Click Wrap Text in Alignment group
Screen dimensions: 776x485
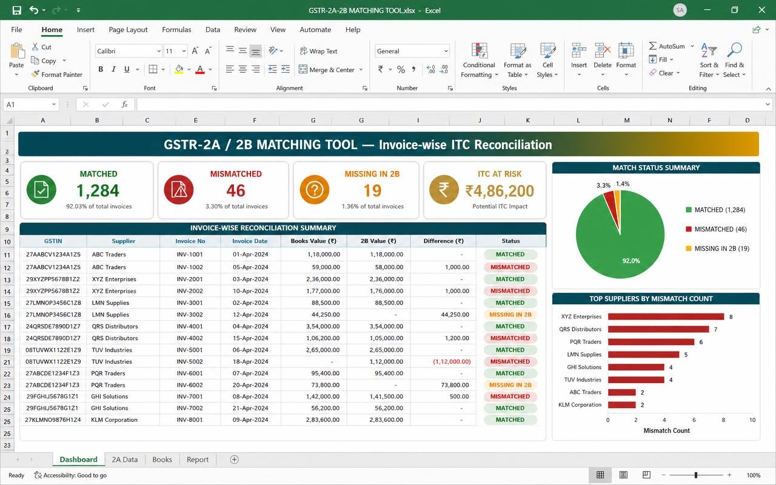point(318,51)
